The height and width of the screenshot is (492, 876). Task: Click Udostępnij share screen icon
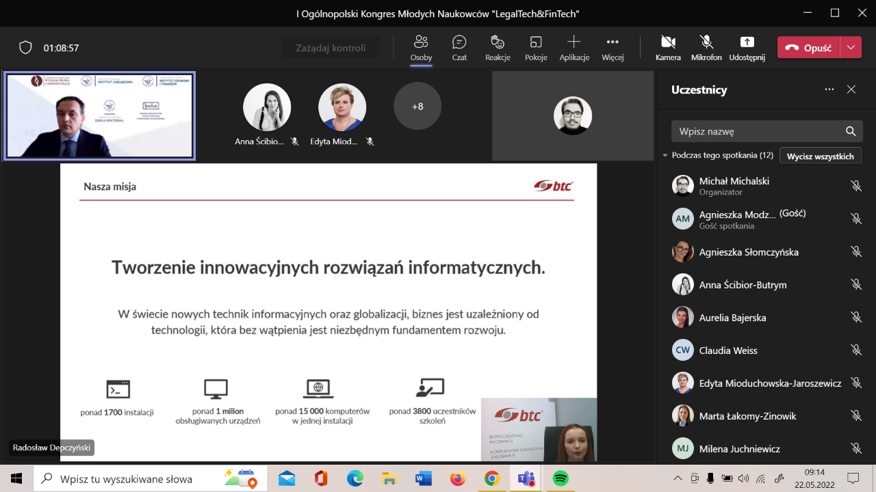click(747, 48)
